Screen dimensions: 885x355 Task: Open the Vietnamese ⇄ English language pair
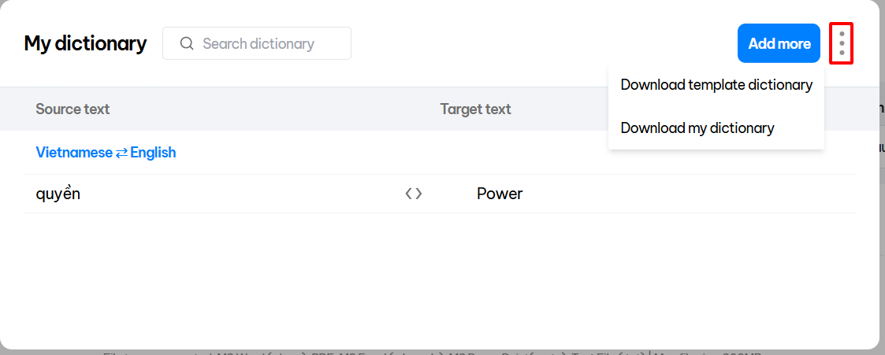coord(106,153)
